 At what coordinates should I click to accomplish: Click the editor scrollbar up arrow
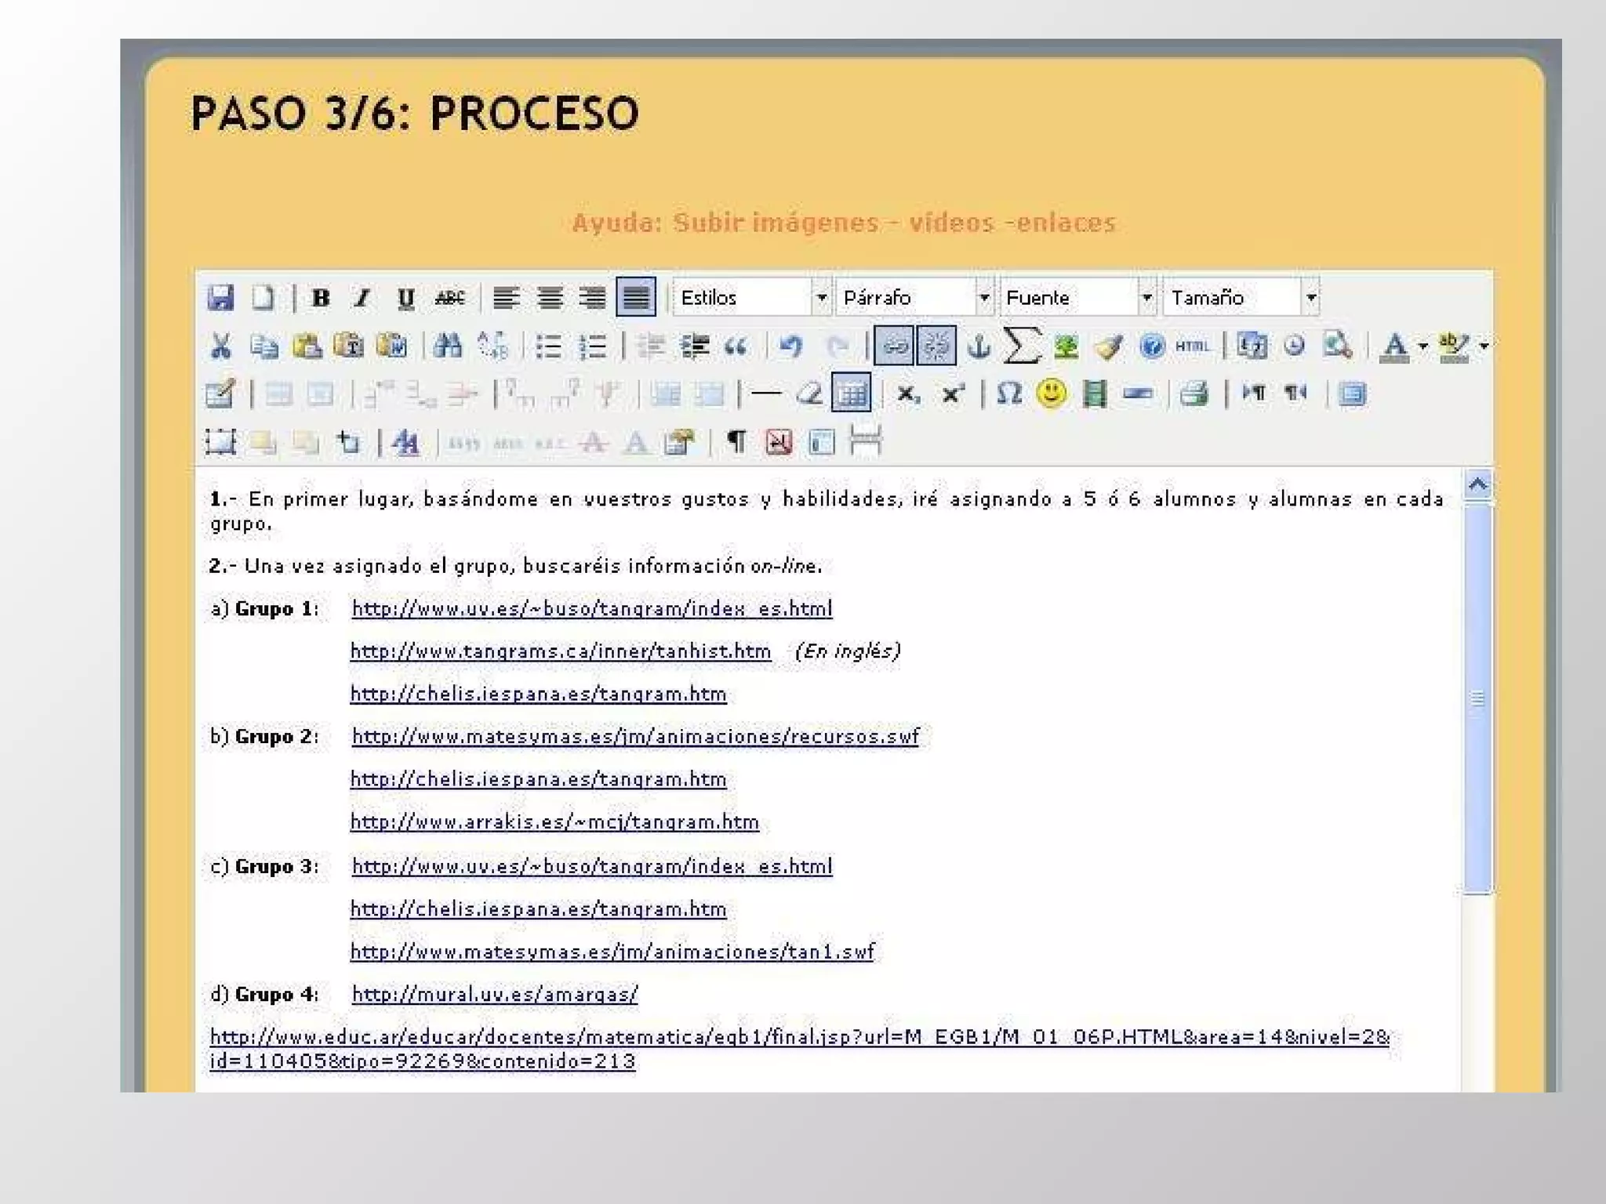pos(1477,484)
